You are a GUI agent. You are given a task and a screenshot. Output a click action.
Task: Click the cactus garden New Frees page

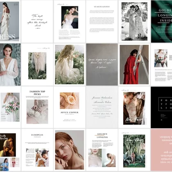pyautogui.click(x=134, y=150)
